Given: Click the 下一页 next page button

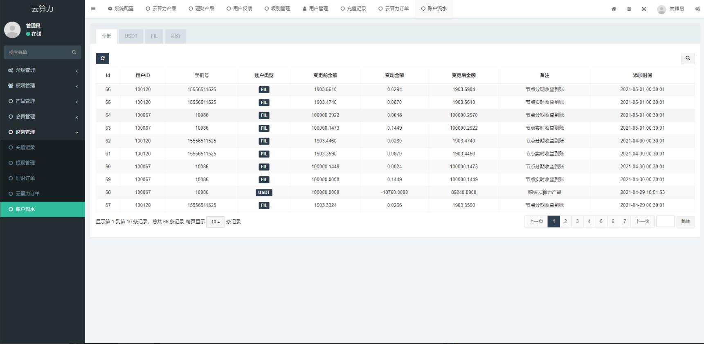Looking at the screenshot, I should tap(642, 221).
